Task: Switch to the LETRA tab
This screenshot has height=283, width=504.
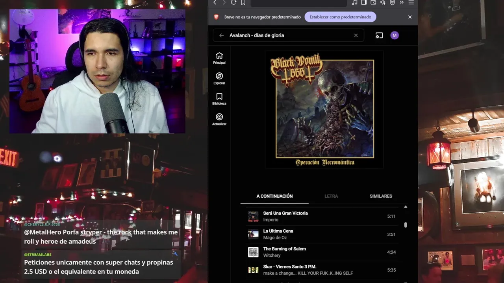Action: point(331,196)
